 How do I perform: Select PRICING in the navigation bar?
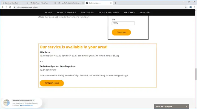(x=129, y=13)
